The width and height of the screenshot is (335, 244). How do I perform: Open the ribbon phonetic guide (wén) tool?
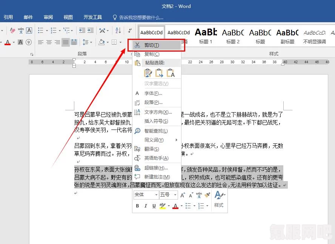click(21, 30)
